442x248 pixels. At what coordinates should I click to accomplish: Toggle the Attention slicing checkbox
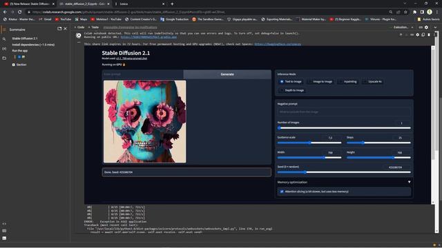click(282, 192)
